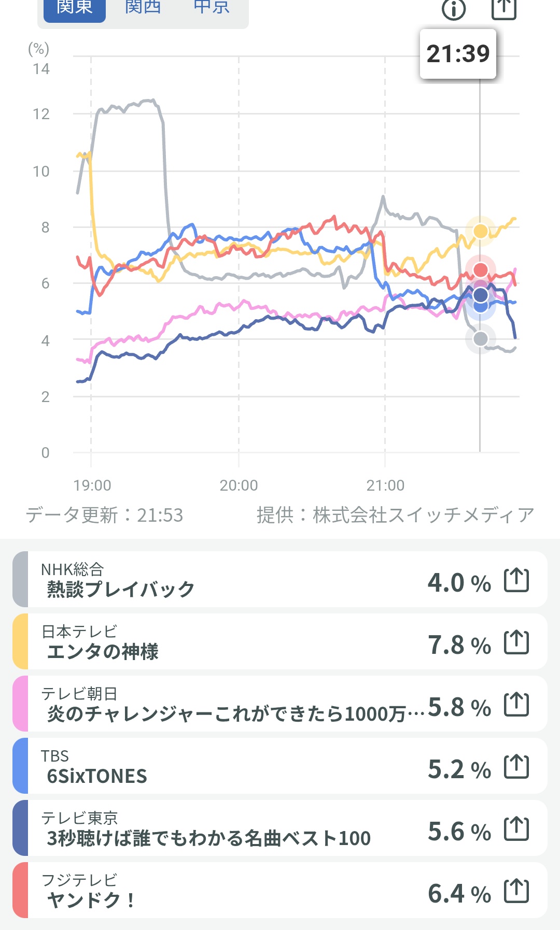Select the 関東 region tab
Image resolution: width=560 pixels, height=930 pixels.
(x=75, y=8)
